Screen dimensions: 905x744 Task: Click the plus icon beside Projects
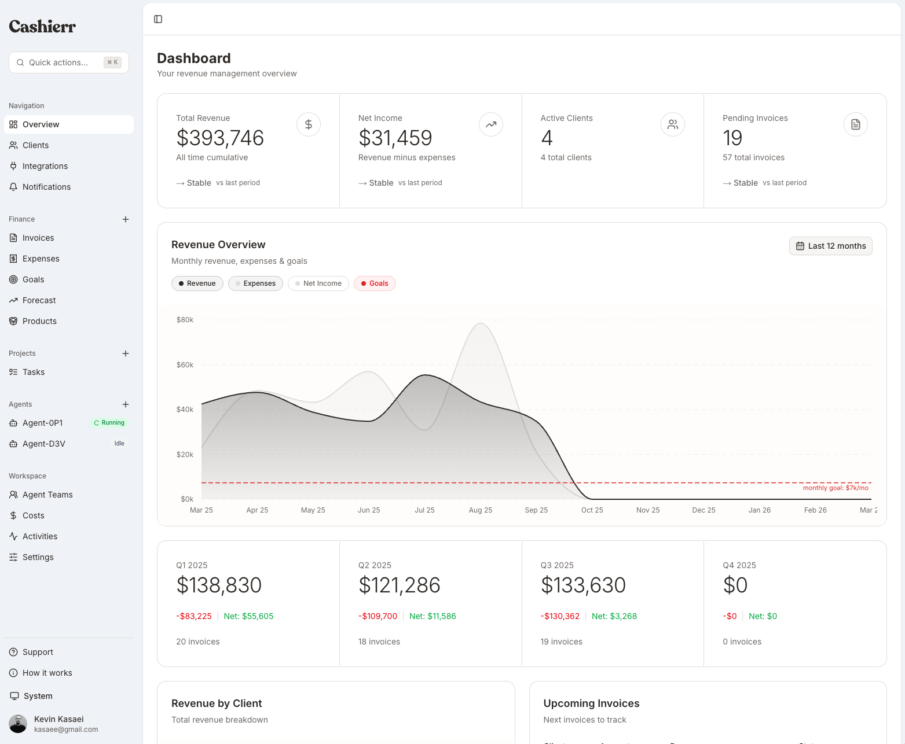[126, 353]
